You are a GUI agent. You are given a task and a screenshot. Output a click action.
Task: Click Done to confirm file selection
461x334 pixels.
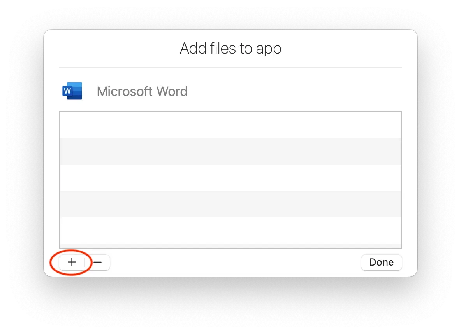381,262
